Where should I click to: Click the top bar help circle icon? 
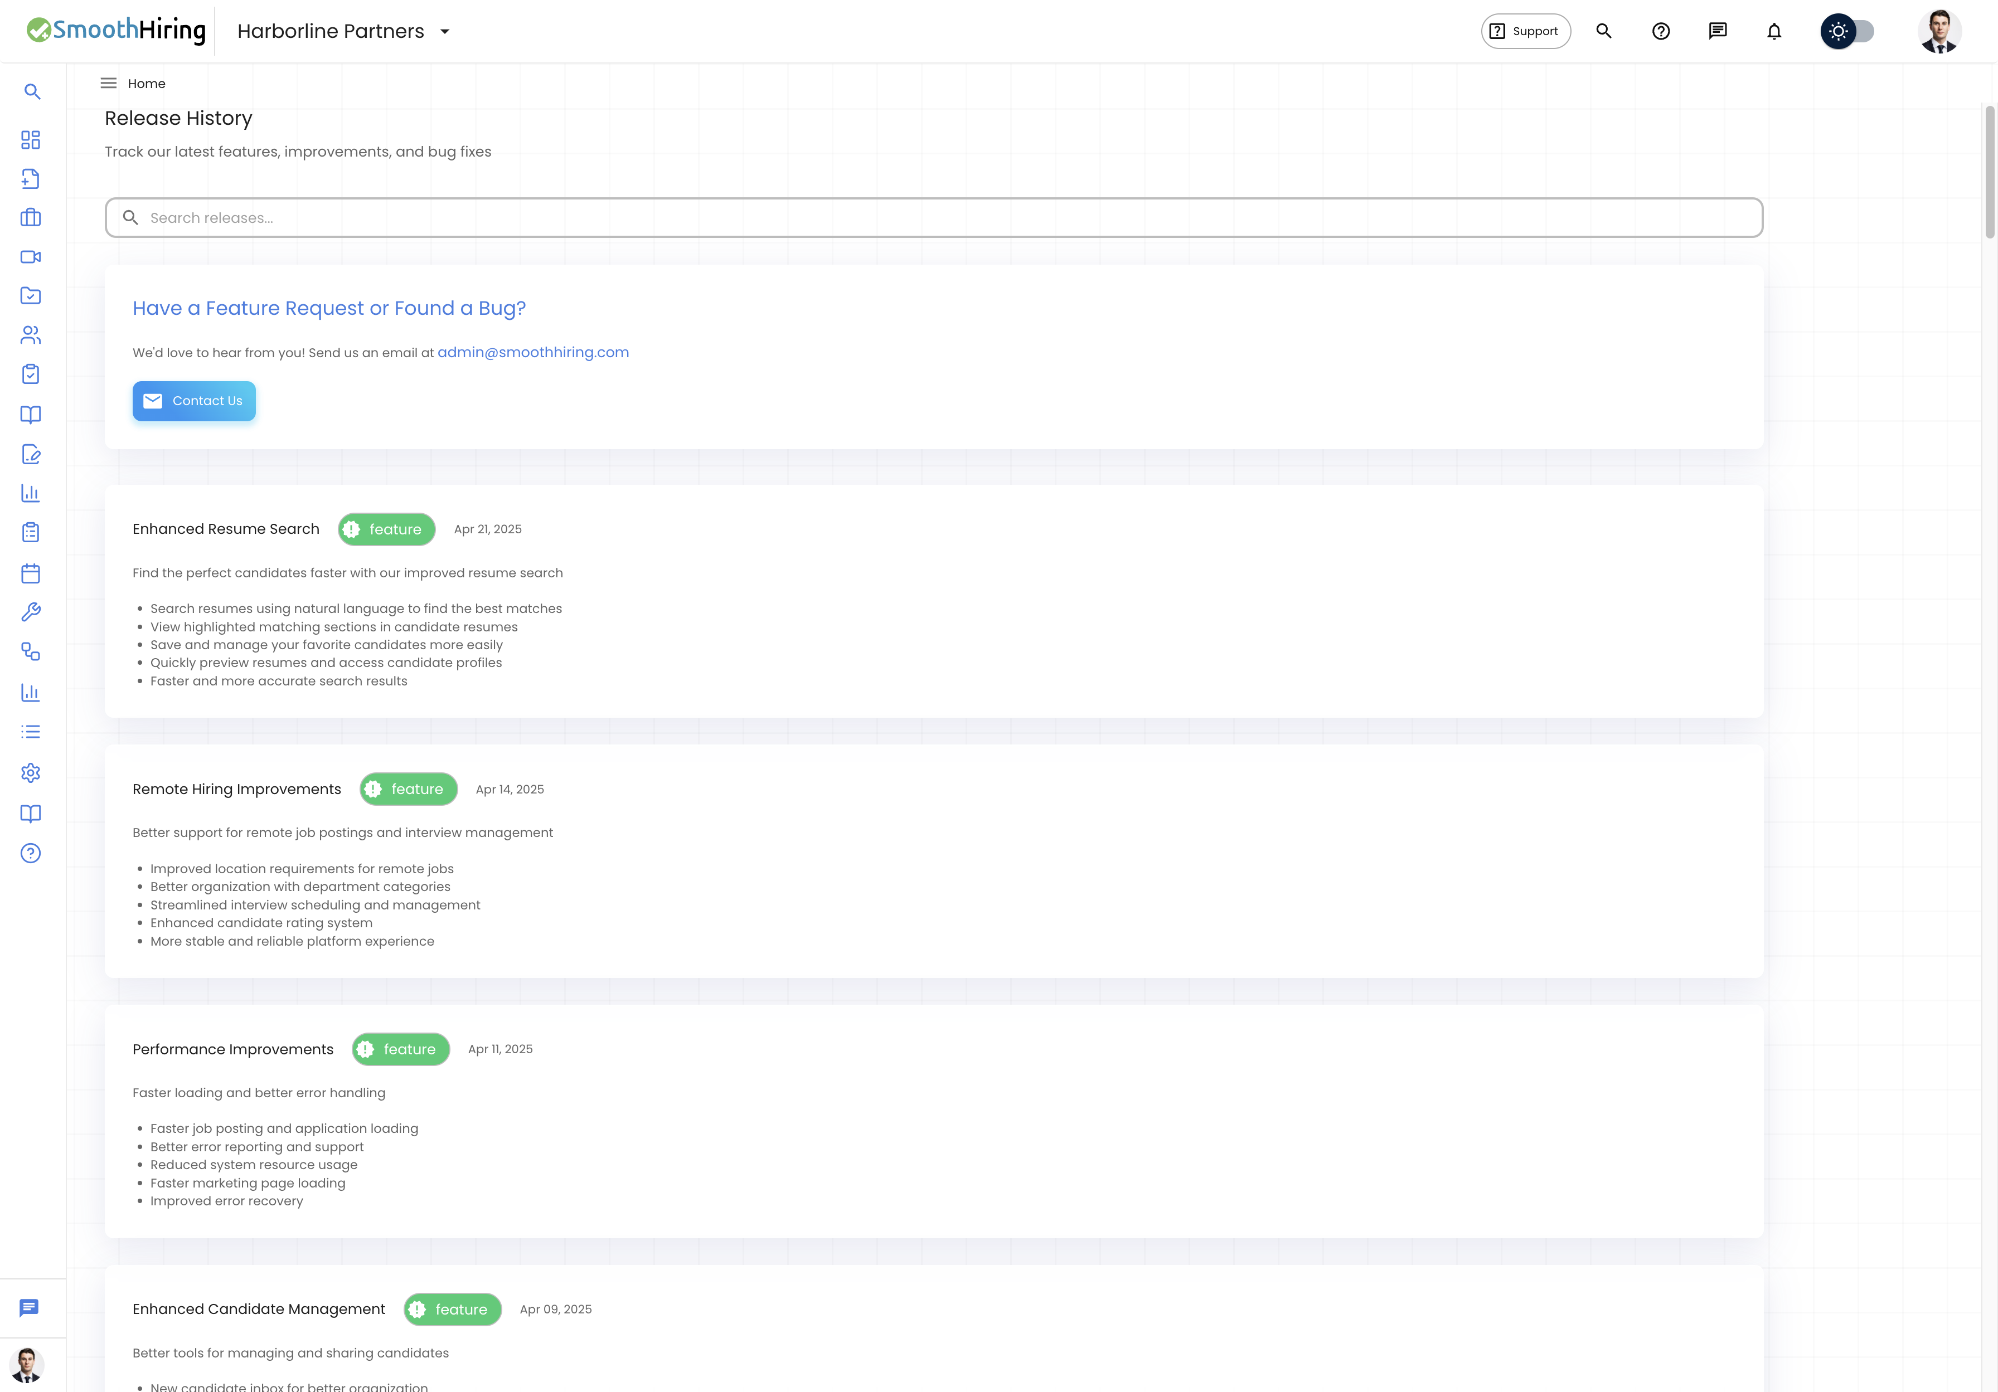pyautogui.click(x=1660, y=31)
